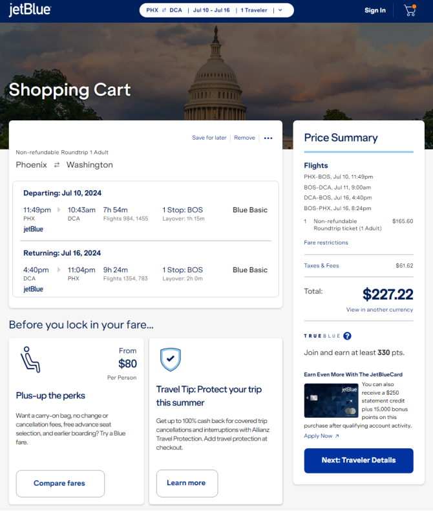Viewport: 433px width, 511px height.
Task: Click Sign In
Action: 375,10
